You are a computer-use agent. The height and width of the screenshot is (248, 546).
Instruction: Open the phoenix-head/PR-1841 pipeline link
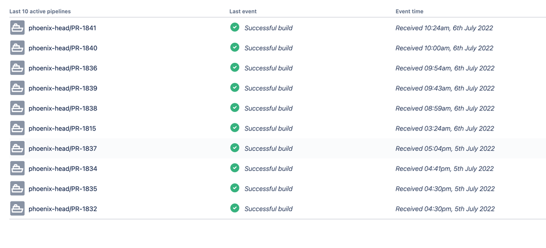[x=62, y=28]
